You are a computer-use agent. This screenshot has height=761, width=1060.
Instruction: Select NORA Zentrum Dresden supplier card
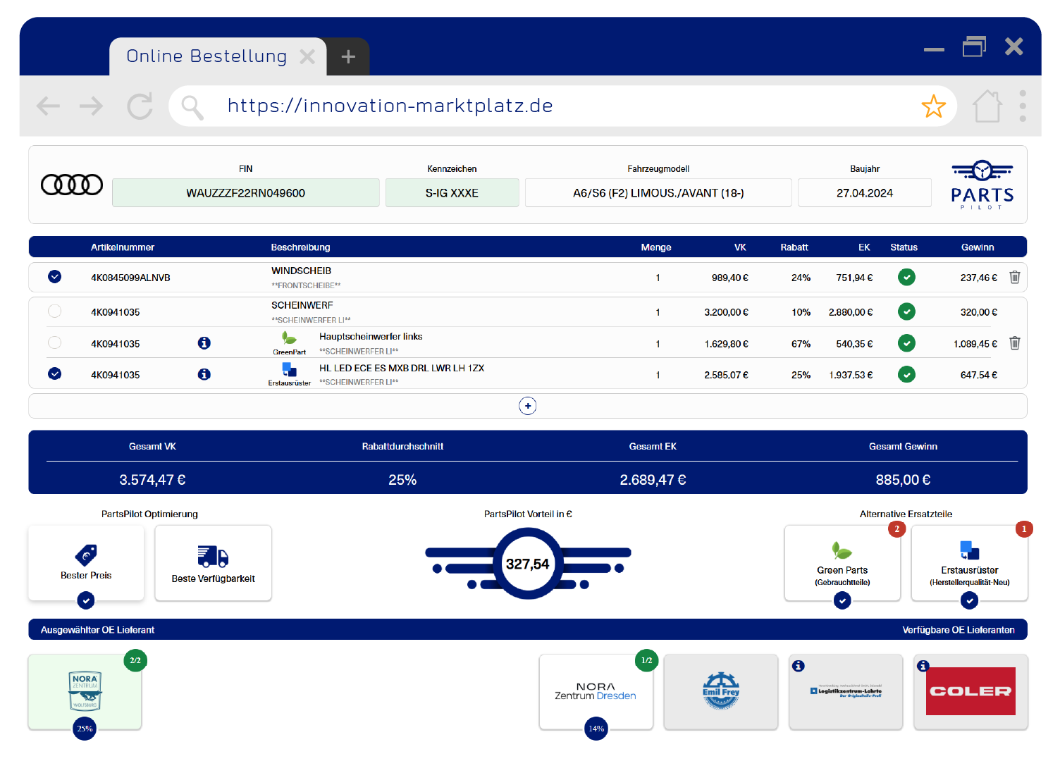click(x=596, y=691)
